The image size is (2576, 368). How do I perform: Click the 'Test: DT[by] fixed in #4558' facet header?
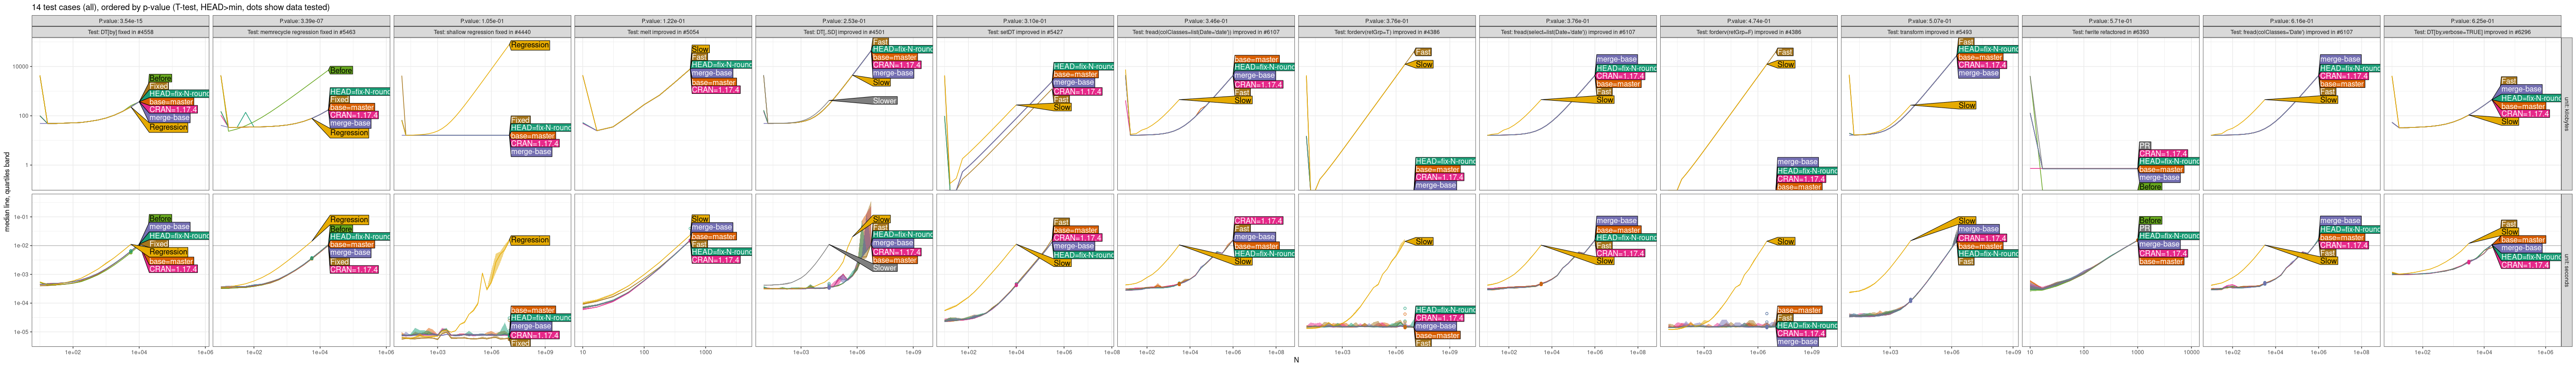(x=120, y=32)
